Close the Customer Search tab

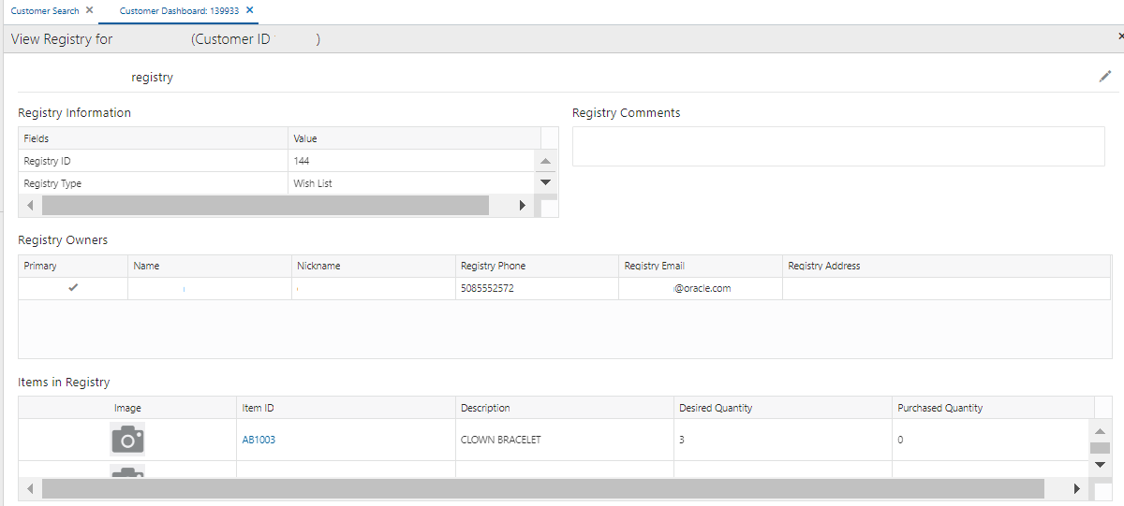89,10
